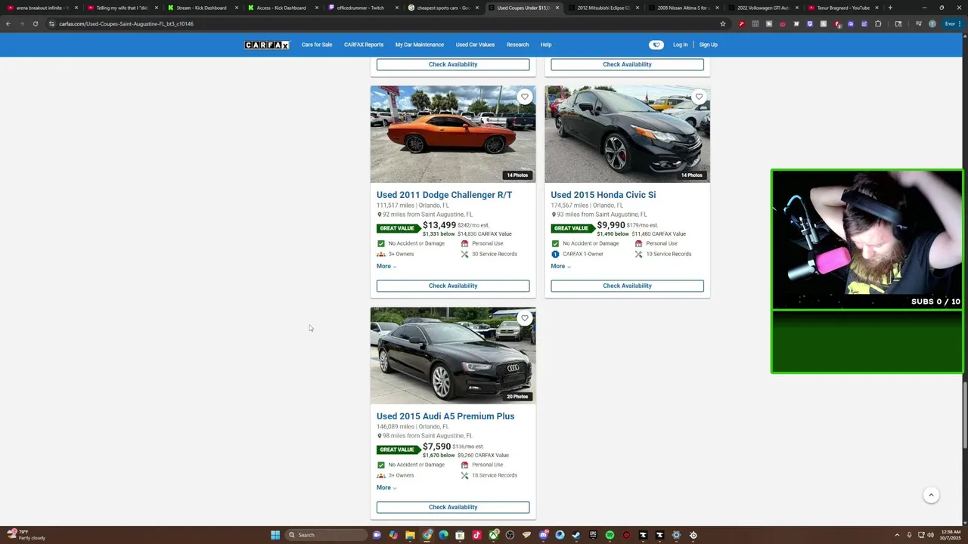Open Used Car Values menu
968x544 pixels.
[475, 45]
